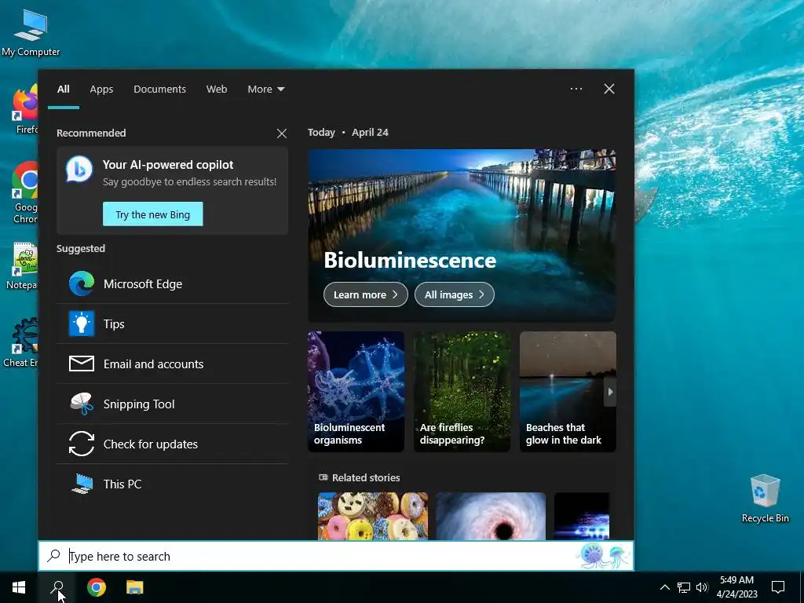Click the Your AI-powered copilot heading

click(x=168, y=165)
